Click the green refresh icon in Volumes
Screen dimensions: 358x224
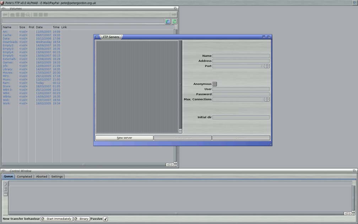point(174,21)
